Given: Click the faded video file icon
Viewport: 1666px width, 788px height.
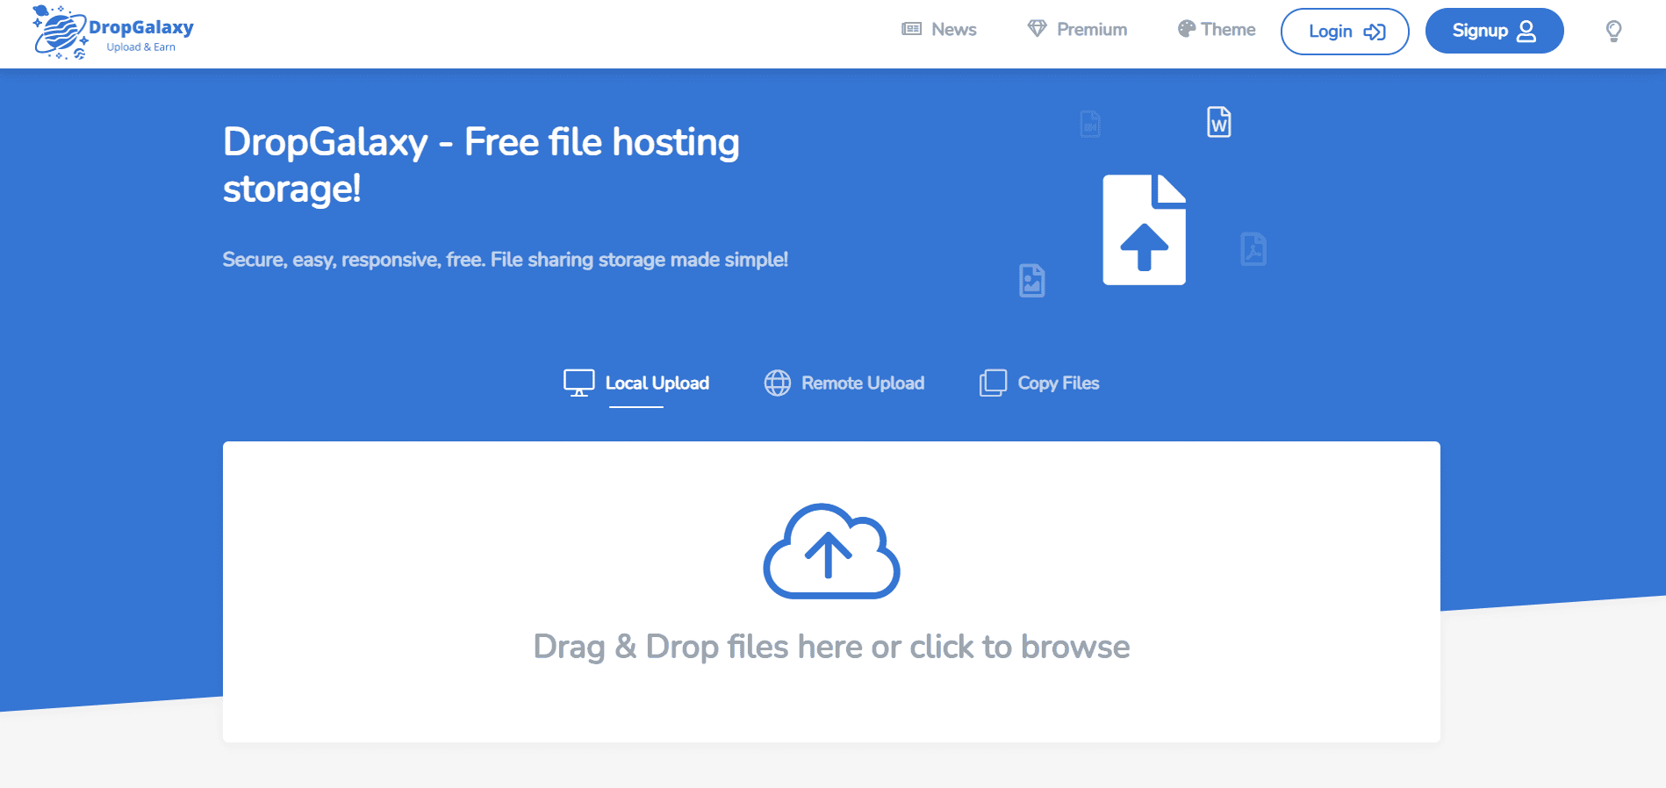Looking at the screenshot, I should click(1090, 124).
